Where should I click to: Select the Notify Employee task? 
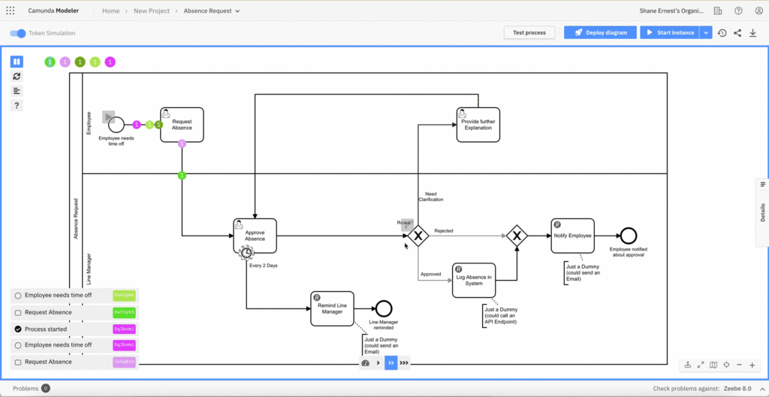click(x=572, y=236)
